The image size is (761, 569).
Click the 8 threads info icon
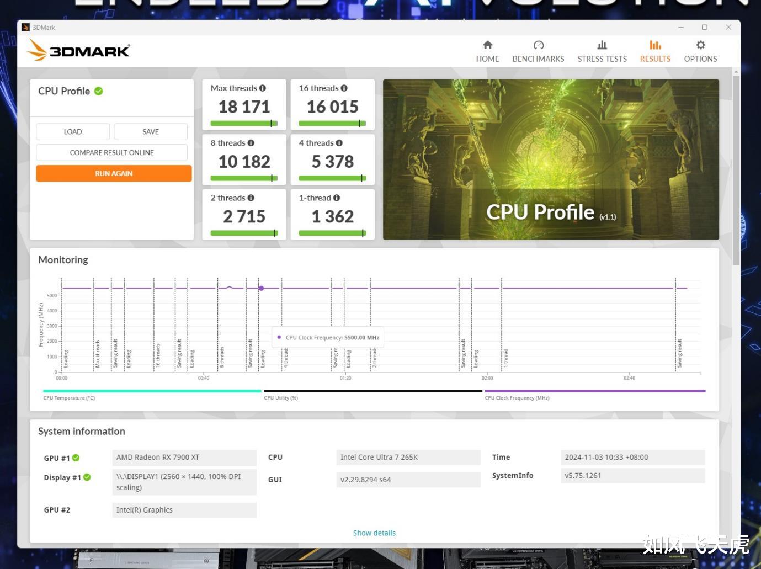click(251, 143)
